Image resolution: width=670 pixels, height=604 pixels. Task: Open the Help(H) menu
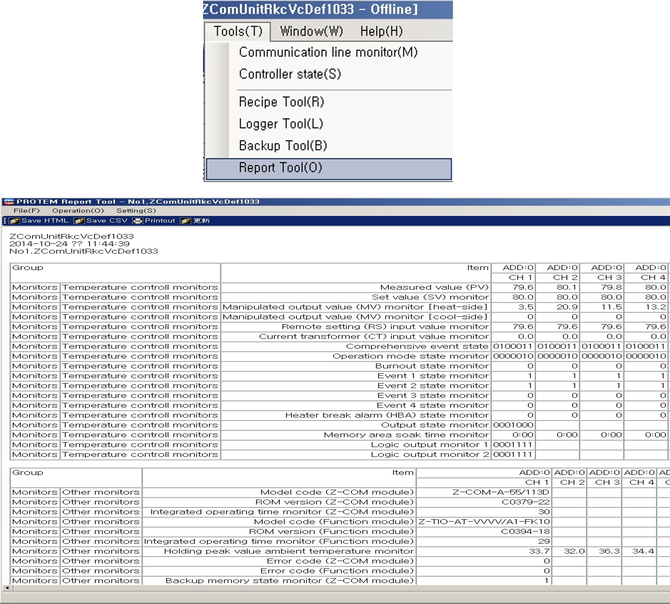pyautogui.click(x=381, y=31)
